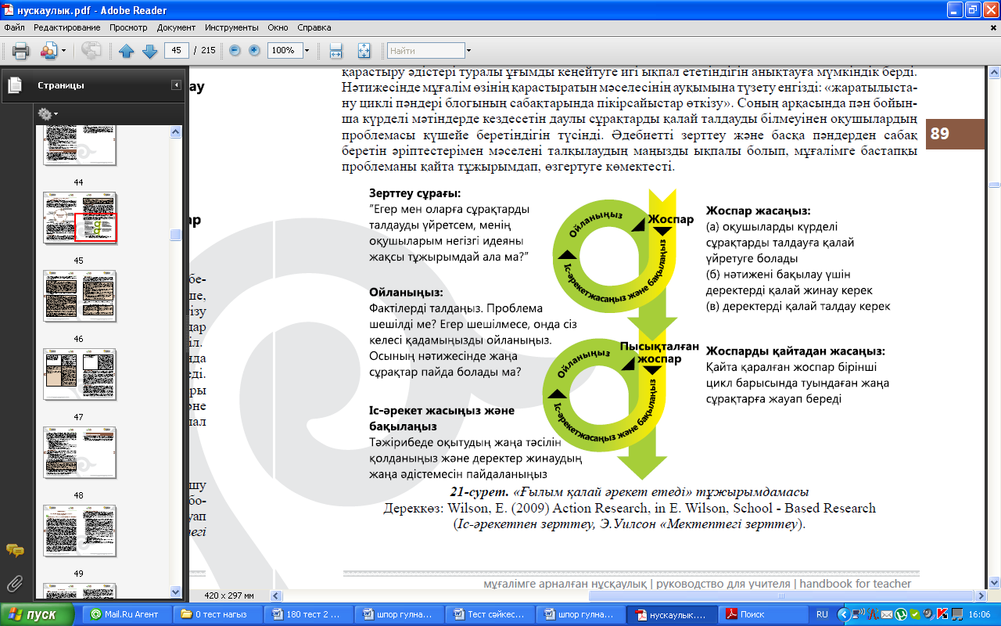Open the Редактирование menu

[x=67, y=27]
